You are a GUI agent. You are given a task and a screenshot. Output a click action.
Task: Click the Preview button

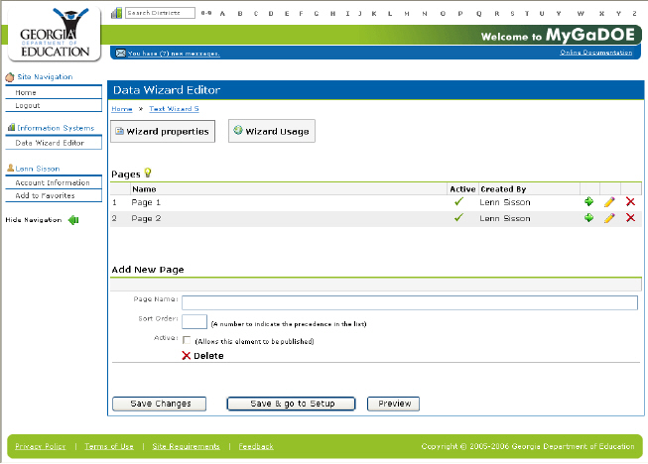pos(393,404)
